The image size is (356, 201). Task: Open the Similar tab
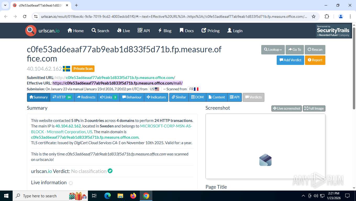tap(179, 97)
